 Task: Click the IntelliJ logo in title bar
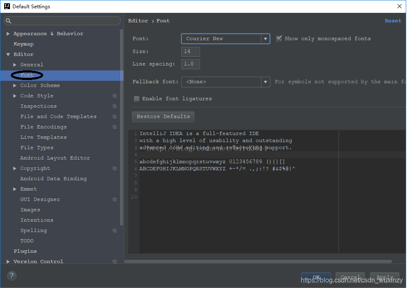coord(7,6)
